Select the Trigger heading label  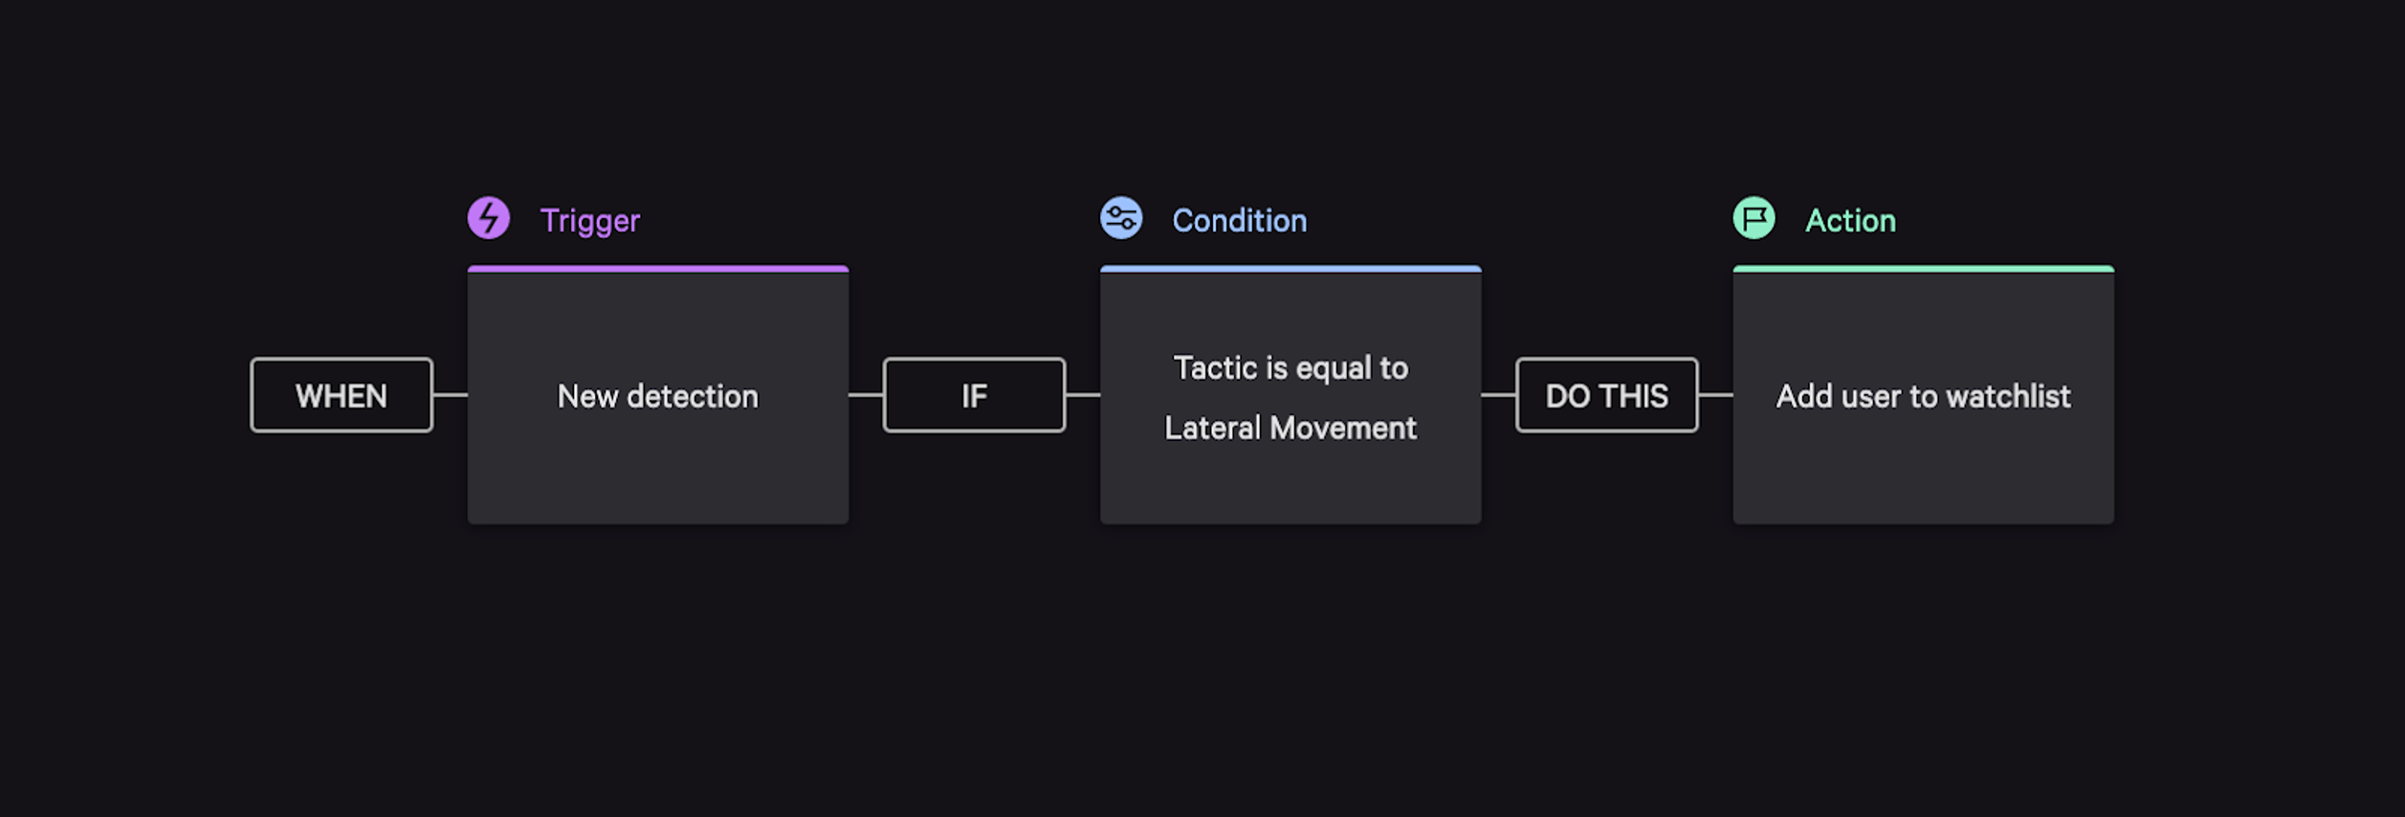pyautogui.click(x=589, y=221)
